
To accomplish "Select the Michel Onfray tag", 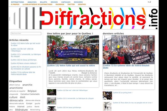I will point(35,110).
